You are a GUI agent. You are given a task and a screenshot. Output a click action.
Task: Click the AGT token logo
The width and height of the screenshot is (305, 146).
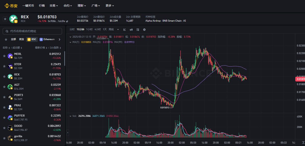10,87
